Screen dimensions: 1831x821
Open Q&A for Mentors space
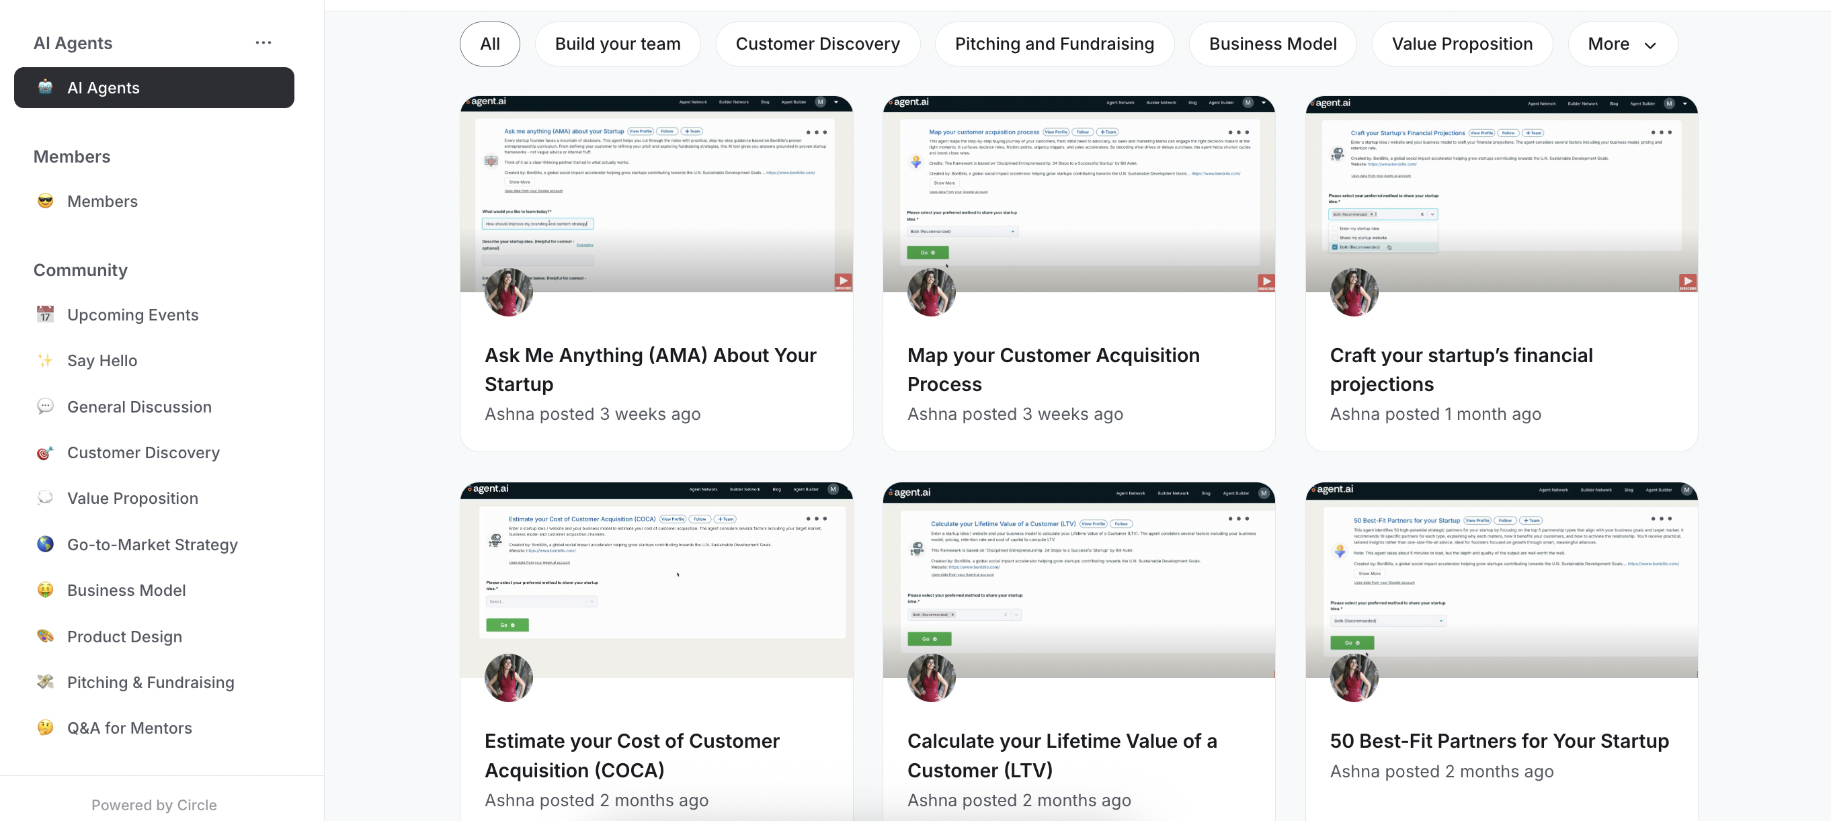click(129, 727)
